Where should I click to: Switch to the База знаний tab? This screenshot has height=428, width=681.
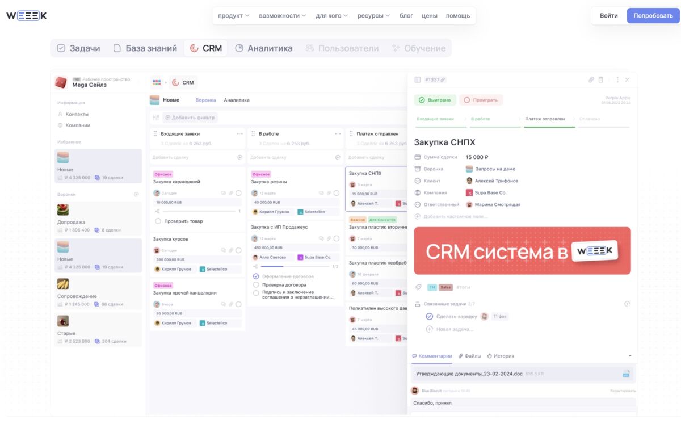(x=145, y=48)
